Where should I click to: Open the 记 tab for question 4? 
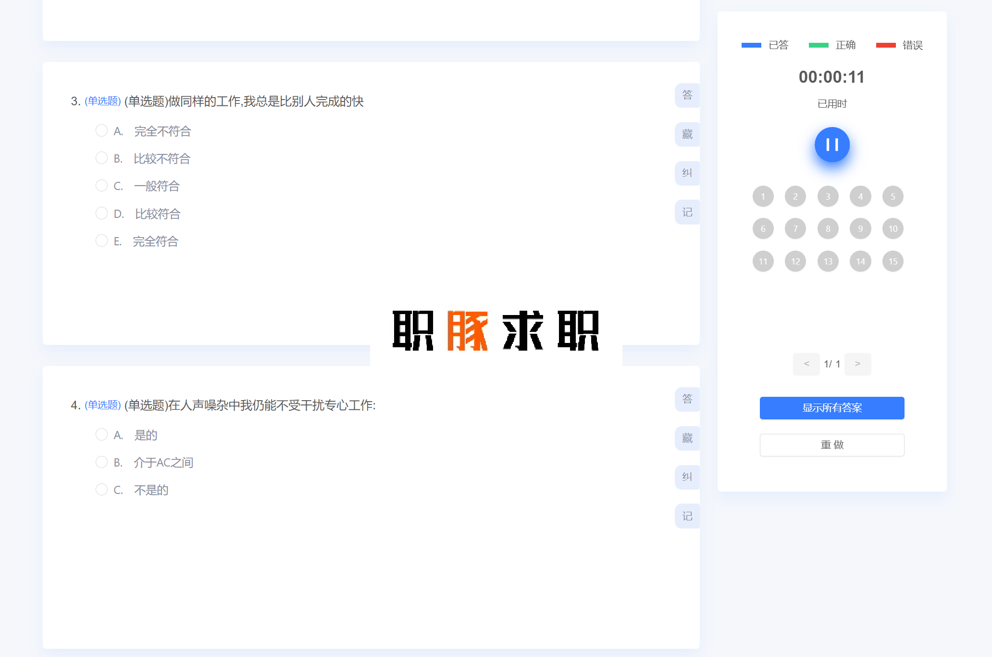(687, 516)
